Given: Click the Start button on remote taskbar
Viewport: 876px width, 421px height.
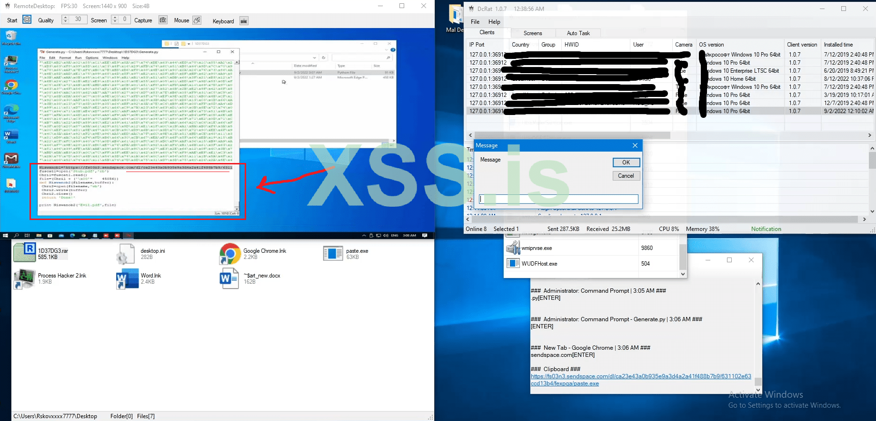Looking at the screenshot, I should coord(6,235).
